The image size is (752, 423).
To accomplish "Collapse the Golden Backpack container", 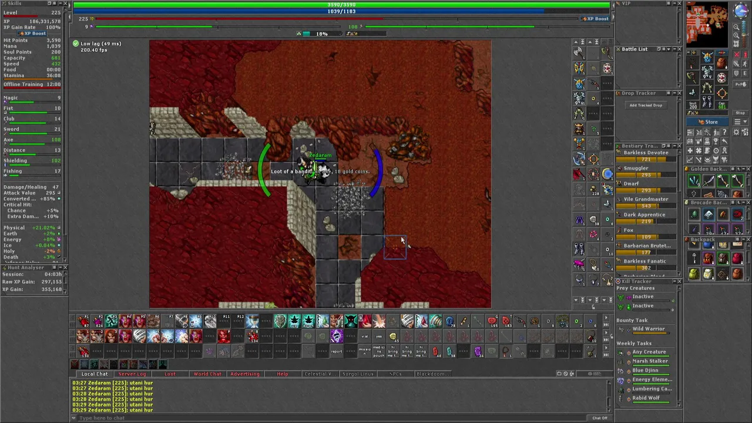I will 744,169.
